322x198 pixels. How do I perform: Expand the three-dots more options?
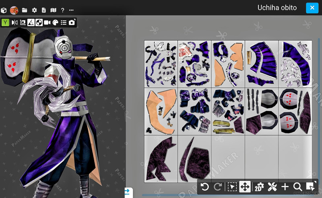71,10
